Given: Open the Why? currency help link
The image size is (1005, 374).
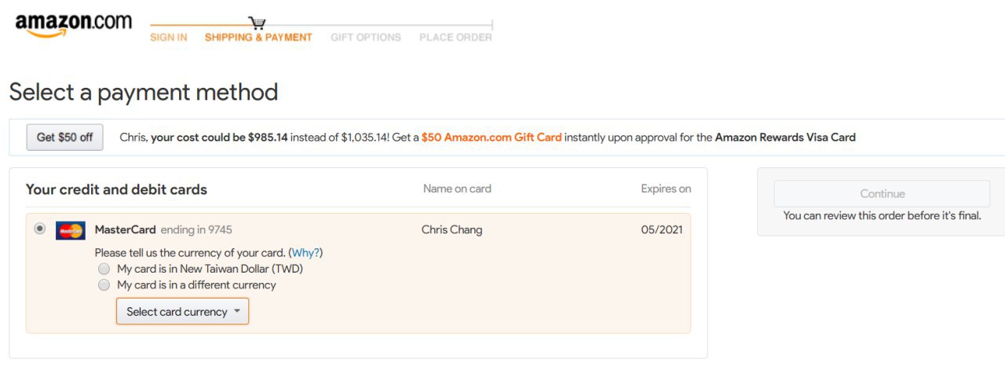Looking at the screenshot, I should click(x=305, y=253).
